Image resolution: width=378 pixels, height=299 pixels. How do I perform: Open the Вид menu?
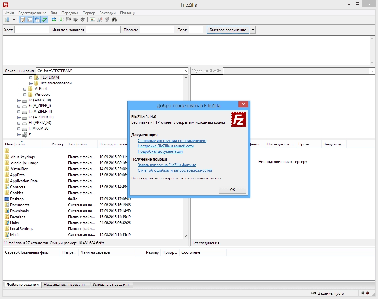[x=54, y=13]
